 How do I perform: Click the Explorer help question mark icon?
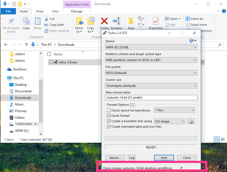[224, 11]
